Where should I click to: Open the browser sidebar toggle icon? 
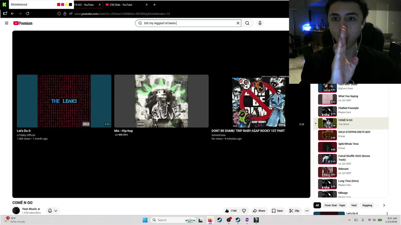(5, 13)
